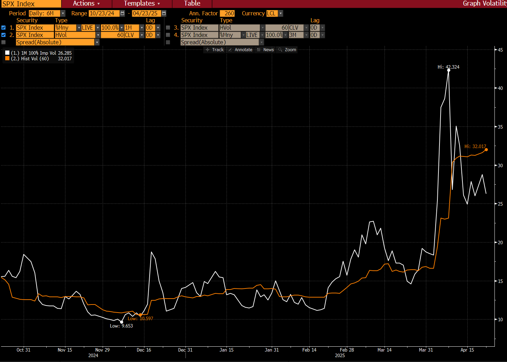Expand the %Mny type dropdown in row 1
507x362 pixels.
(79, 28)
